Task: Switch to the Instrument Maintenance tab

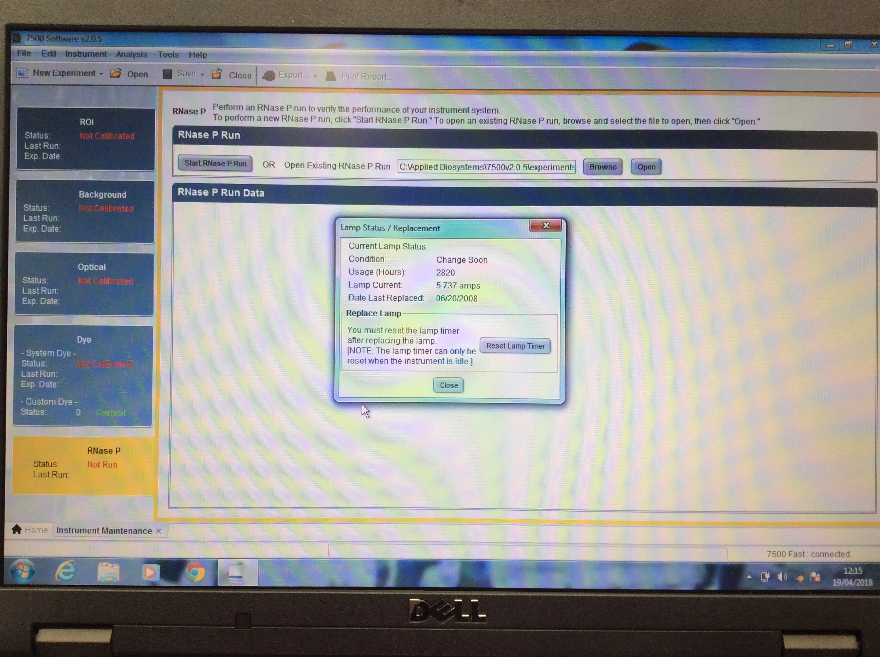Action: point(105,530)
